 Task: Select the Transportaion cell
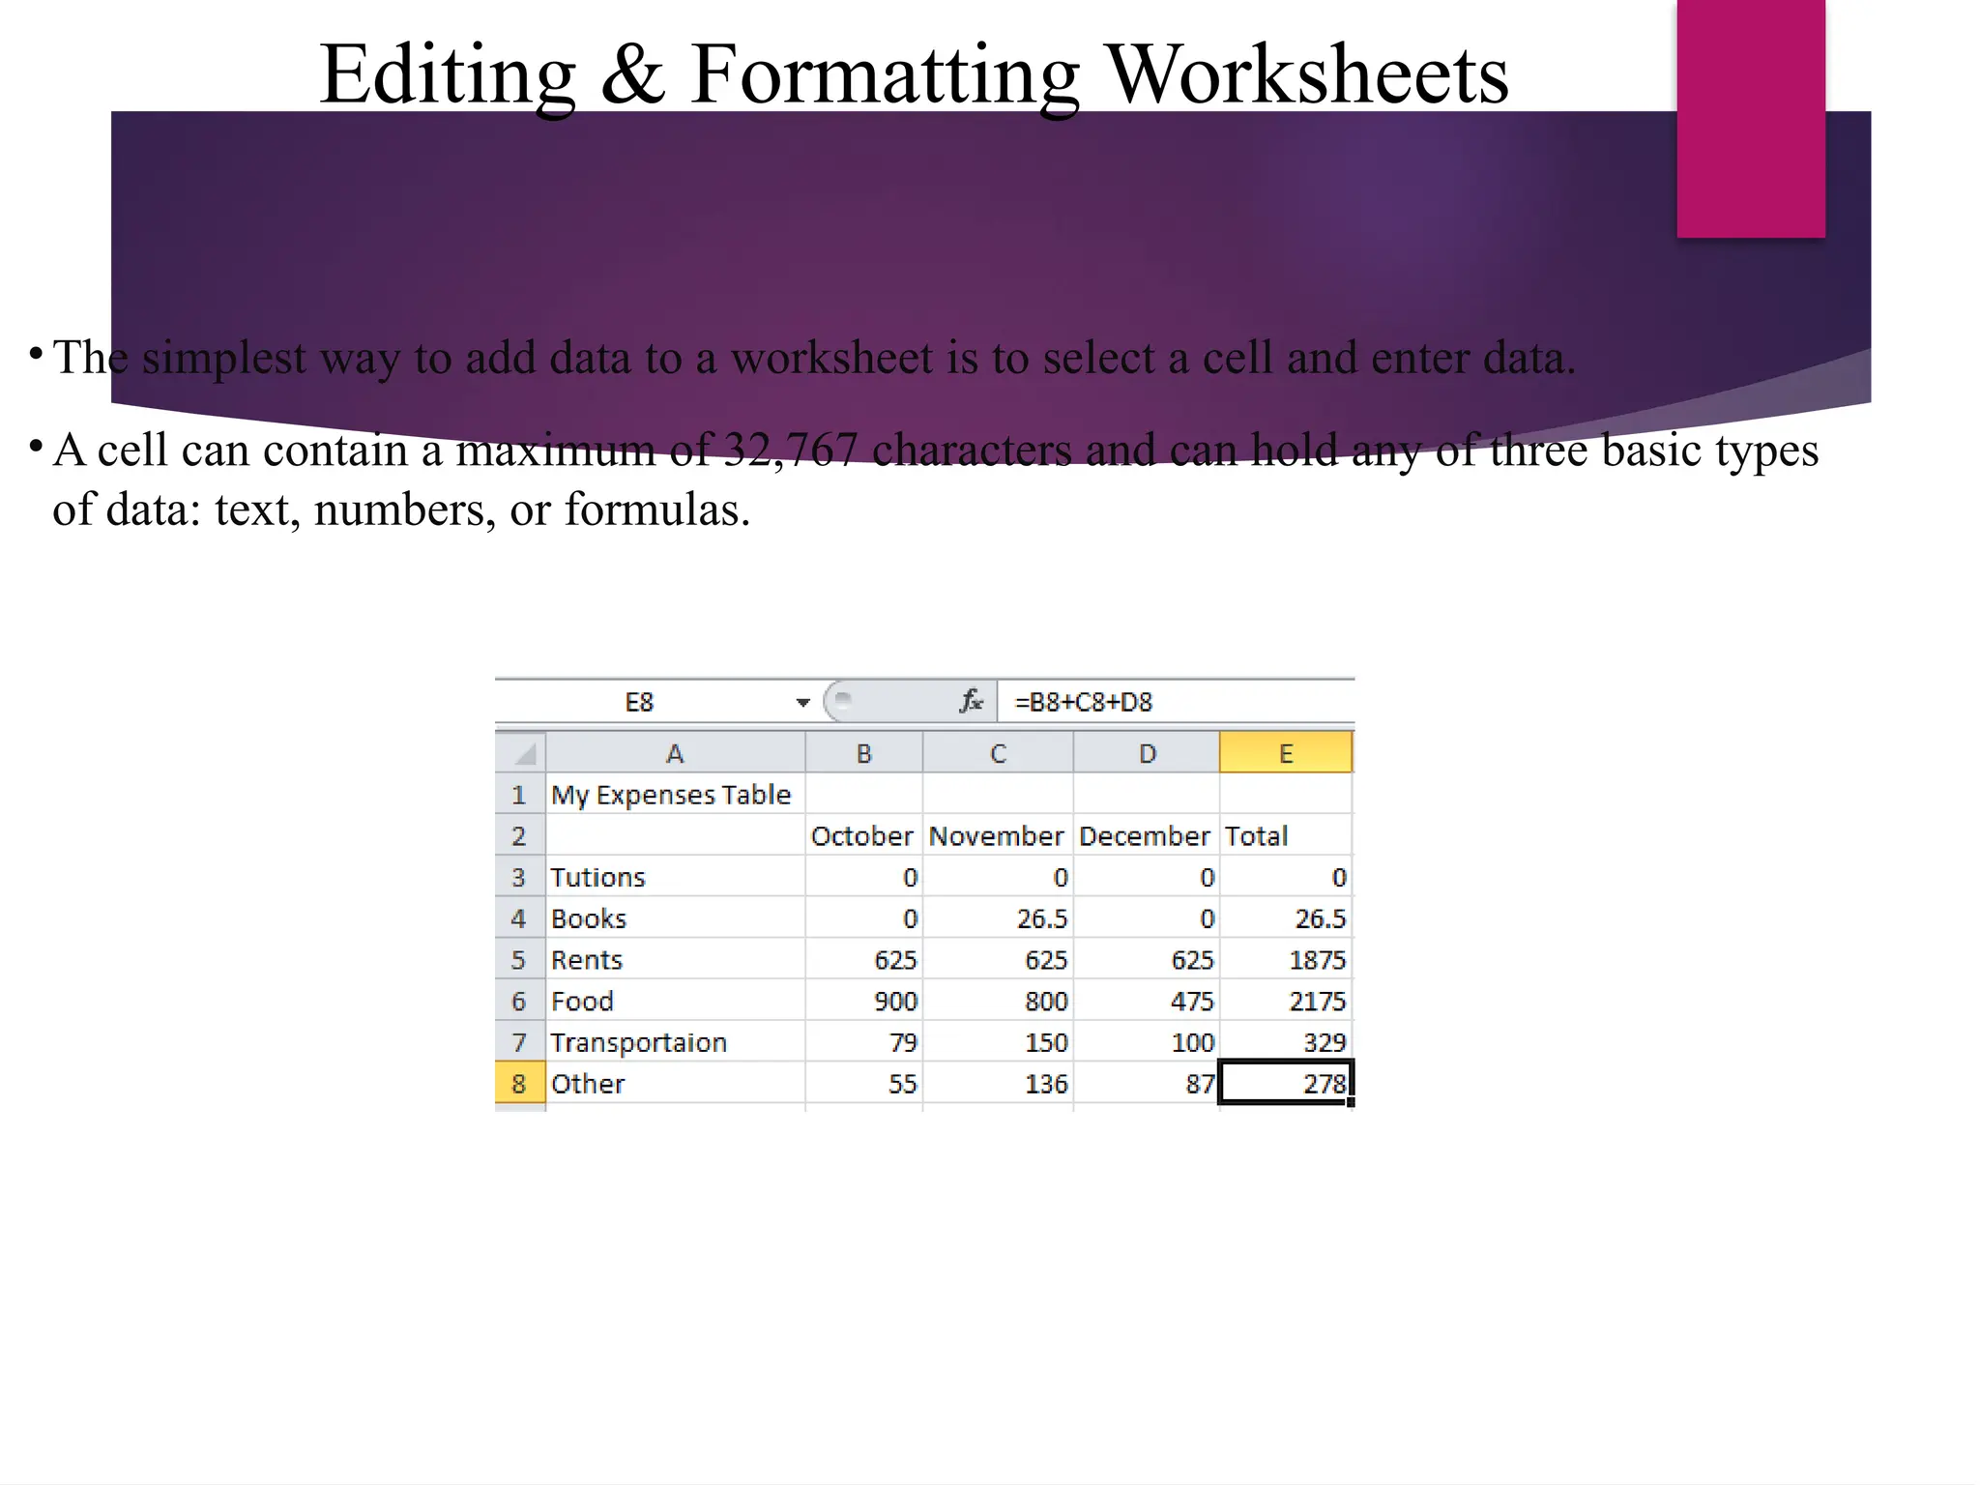click(x=674, y=1042)
